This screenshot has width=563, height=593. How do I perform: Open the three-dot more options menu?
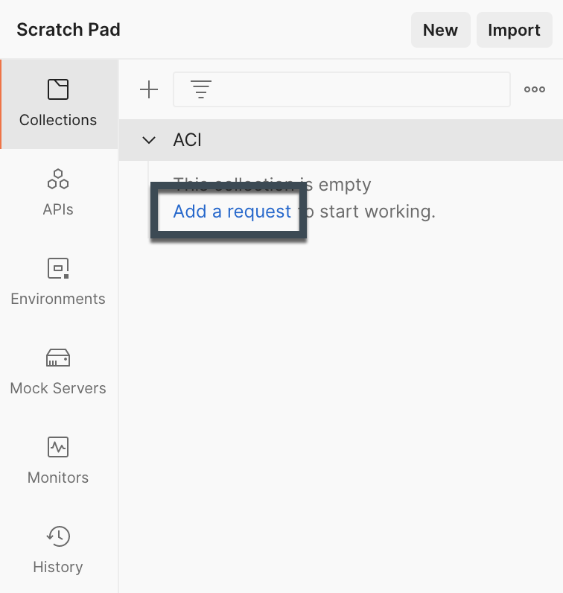pyautogui.click(x=534, y=90)
